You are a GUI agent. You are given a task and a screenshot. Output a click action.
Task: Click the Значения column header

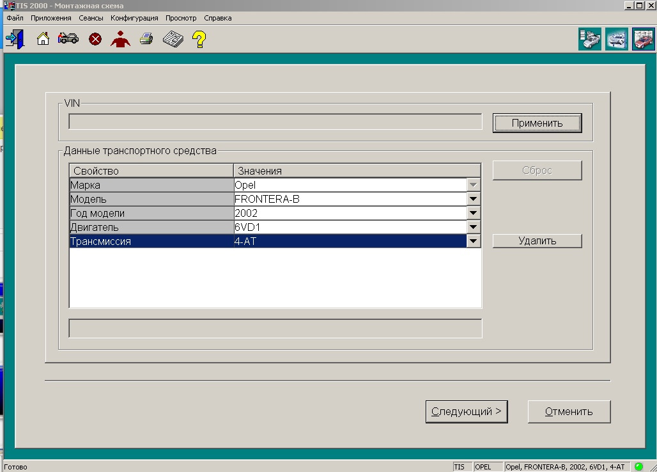(357, 171)
